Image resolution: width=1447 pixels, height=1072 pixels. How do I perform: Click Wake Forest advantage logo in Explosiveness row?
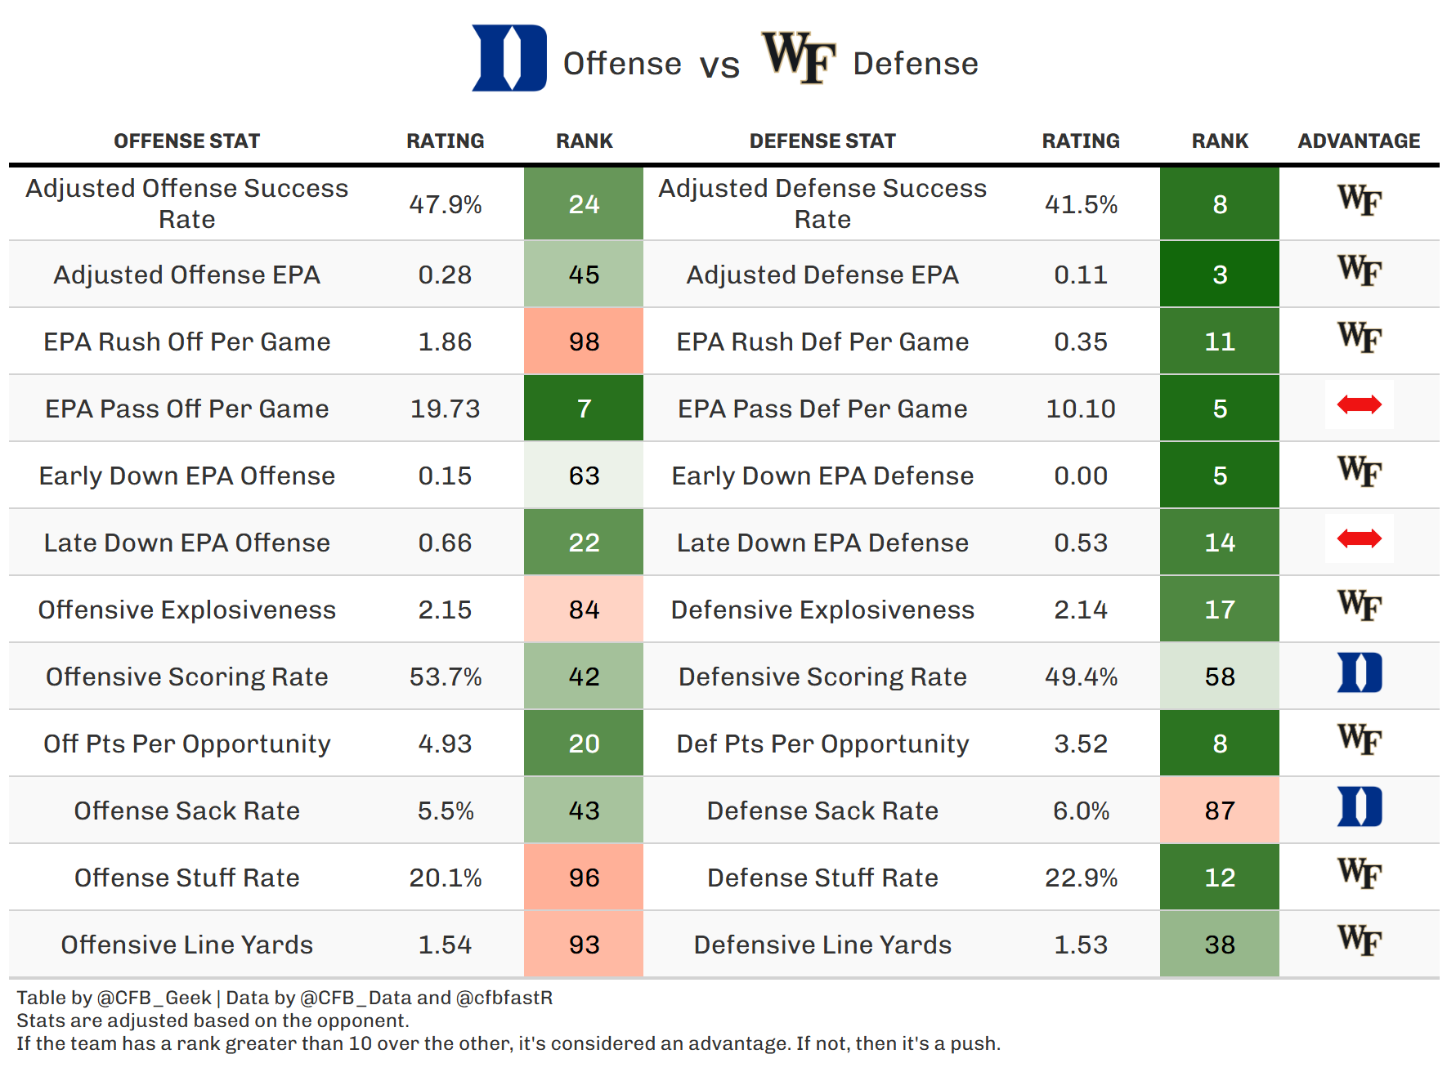(1359, 605)
